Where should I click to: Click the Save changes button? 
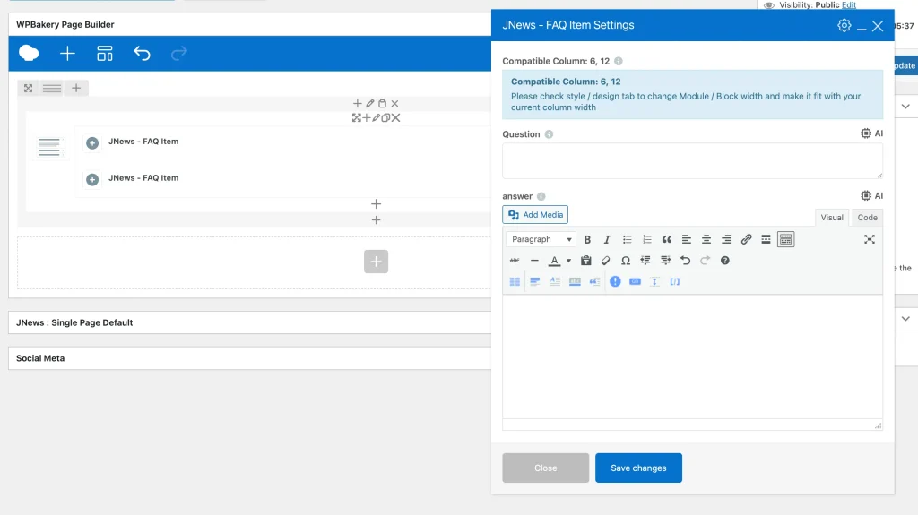coord(638,468)
